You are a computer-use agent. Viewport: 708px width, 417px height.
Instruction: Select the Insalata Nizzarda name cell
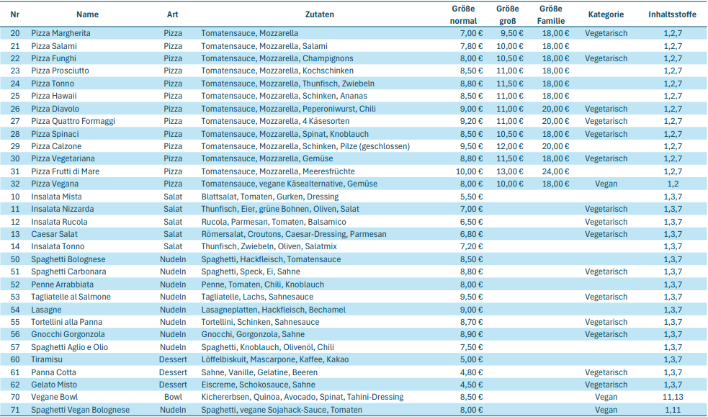point(62,209)
